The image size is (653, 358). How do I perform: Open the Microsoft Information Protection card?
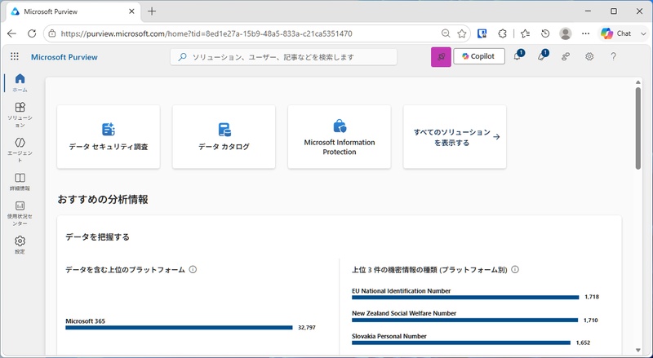click(x=339, y=136)
